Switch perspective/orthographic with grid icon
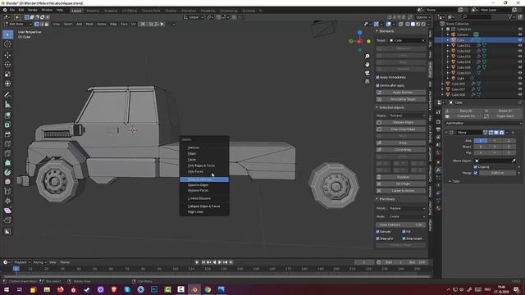525x295 pixels. (367, 81)
